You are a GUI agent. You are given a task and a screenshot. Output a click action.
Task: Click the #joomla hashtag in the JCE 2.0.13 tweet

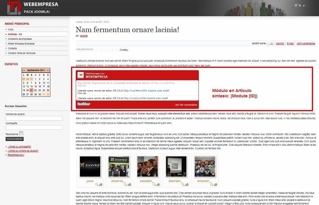pyautogui.click(x=152, y=91)
